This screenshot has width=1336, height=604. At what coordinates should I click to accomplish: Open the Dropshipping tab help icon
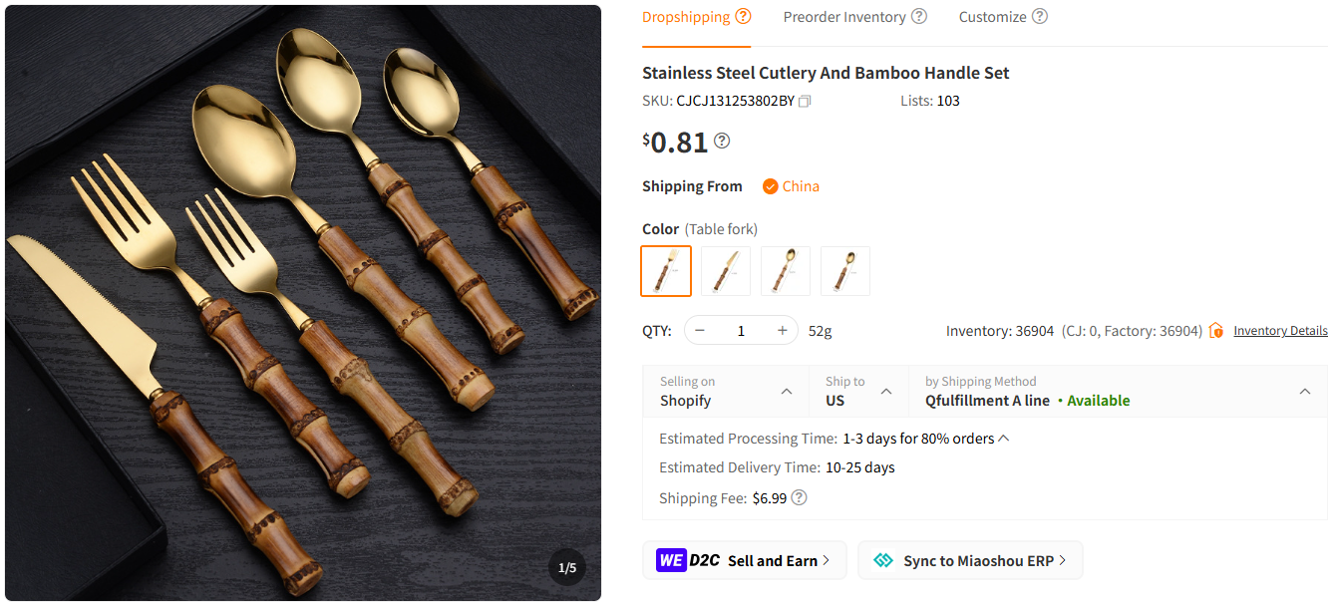(x=743, y=15)
